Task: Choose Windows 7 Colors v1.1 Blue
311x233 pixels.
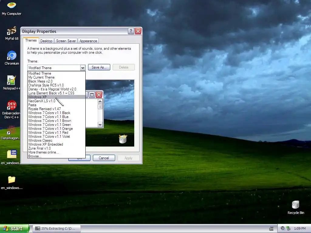Action: tap(56, 117)
